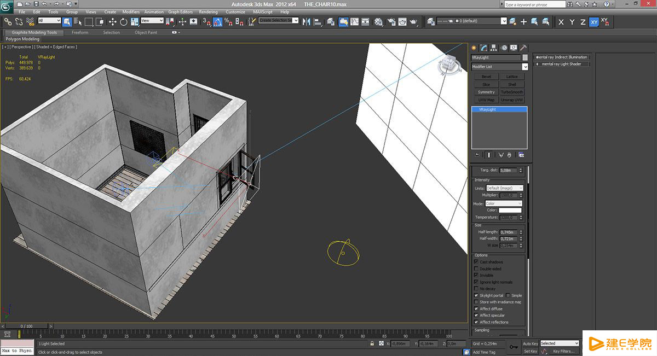Expand the Mode dropdown set to Color
This screenshot has height=356, width=657.
504,203
